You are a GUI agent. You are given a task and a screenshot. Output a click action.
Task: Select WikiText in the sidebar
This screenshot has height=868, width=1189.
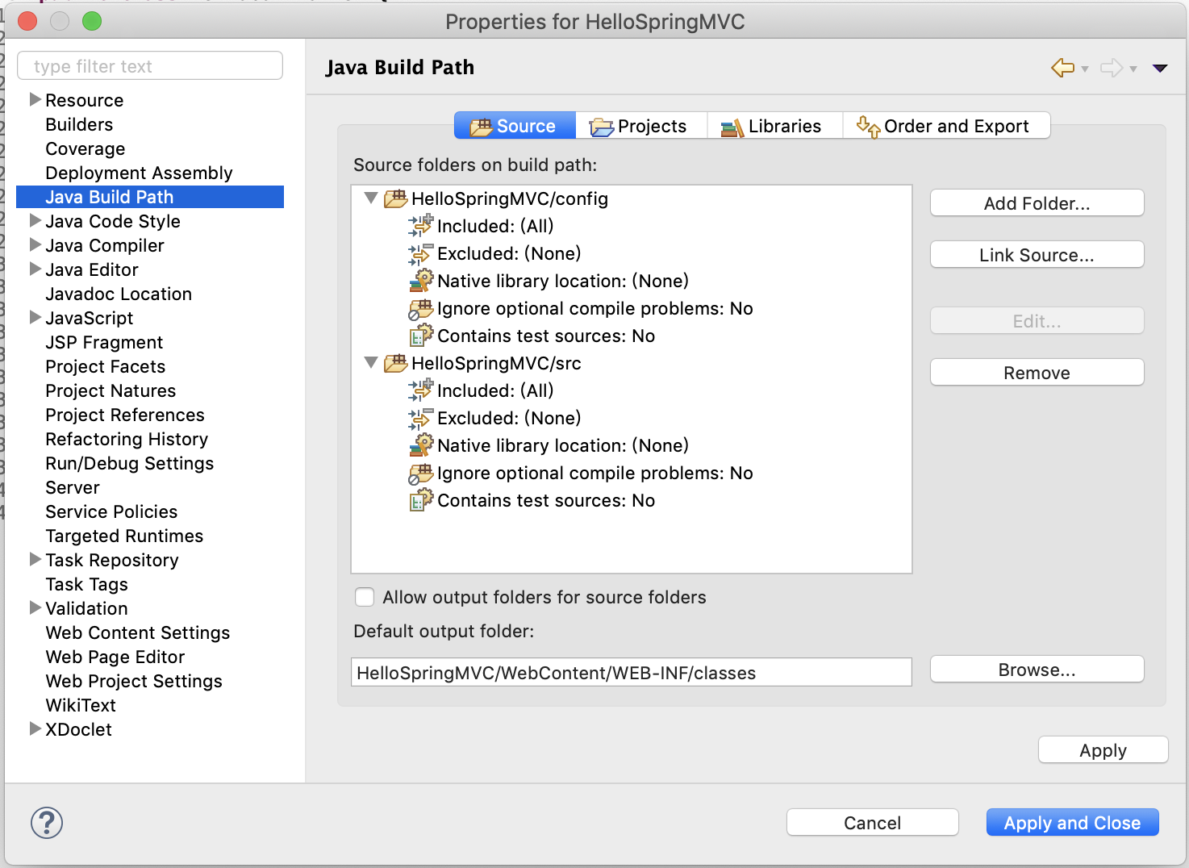point(81,705)
